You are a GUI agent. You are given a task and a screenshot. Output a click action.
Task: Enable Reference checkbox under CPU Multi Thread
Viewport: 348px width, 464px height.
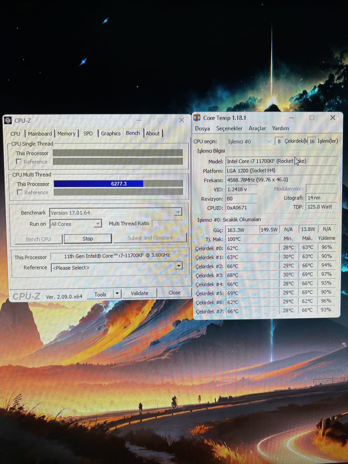[x=19, y=192]
